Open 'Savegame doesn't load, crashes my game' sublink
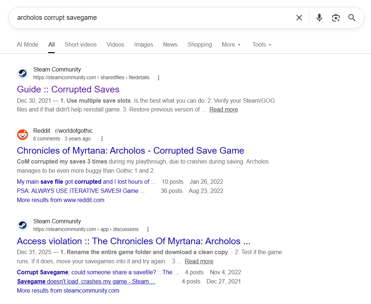371x304 pixels. (86, 282)
